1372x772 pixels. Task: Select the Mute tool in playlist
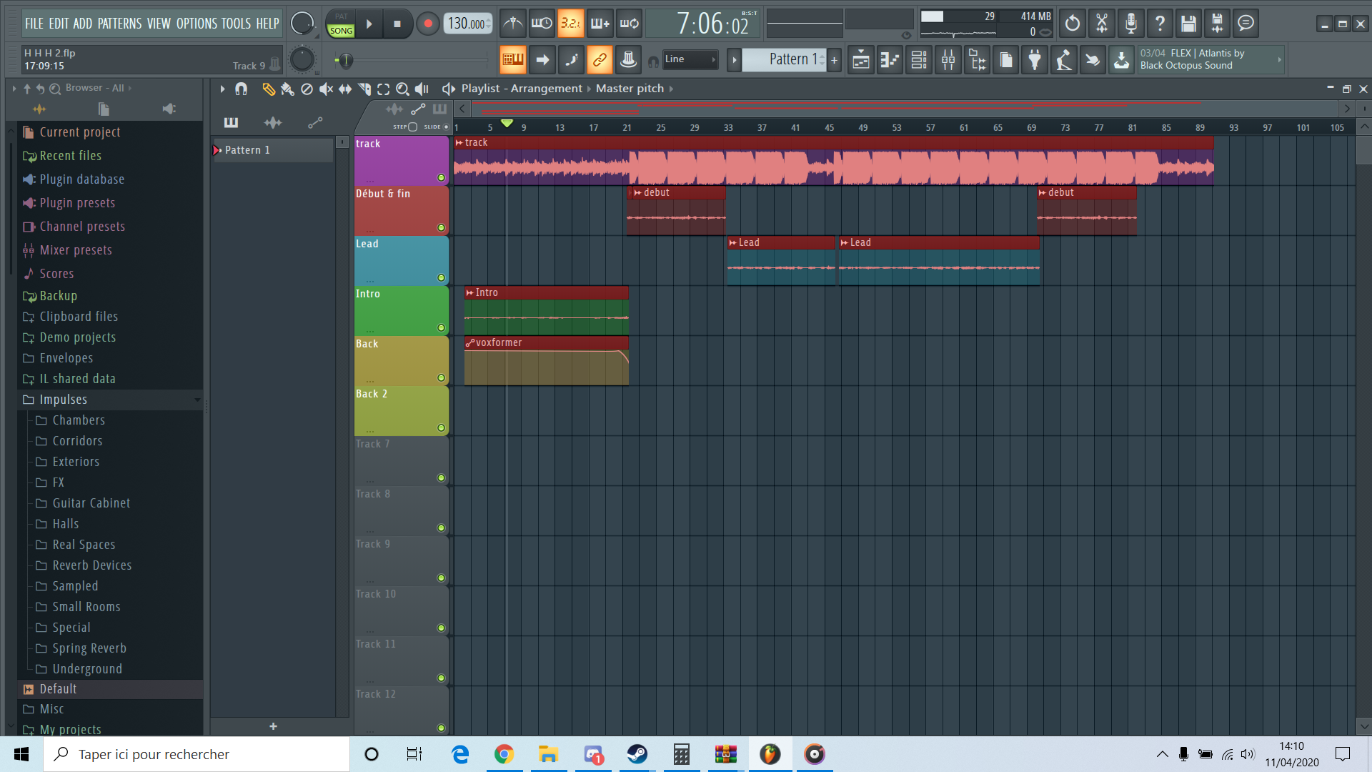click(326, 89)
